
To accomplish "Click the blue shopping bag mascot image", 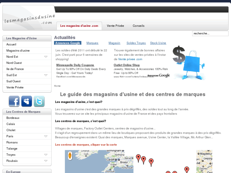I will (x=189, y=63).
